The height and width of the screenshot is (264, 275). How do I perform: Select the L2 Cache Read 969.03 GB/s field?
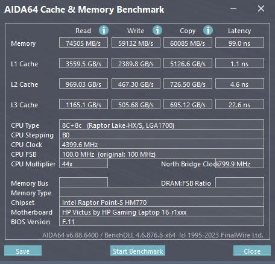coord(83,84)
